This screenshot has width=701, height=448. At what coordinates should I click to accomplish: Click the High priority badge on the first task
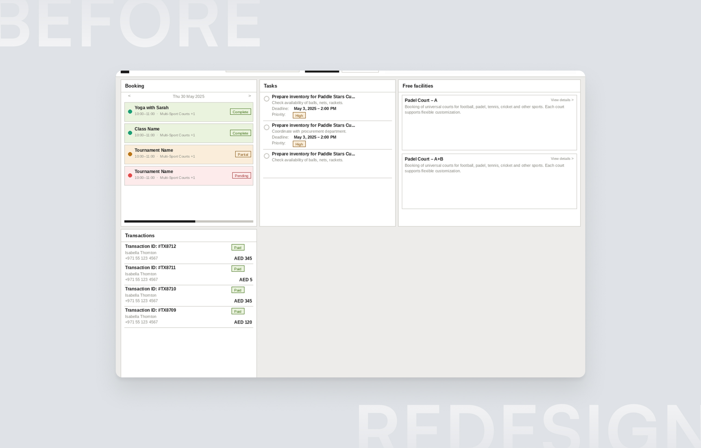[x=299, y=115]
